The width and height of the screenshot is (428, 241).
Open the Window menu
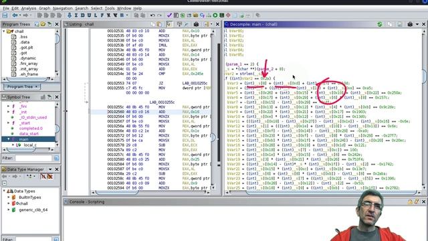[124, 9]
